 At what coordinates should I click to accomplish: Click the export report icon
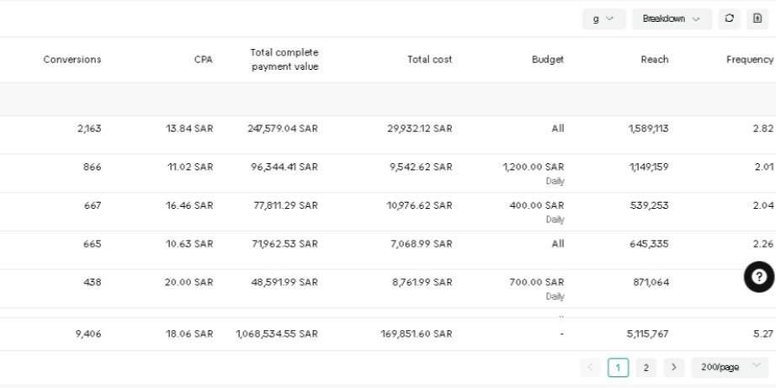(757, 19)
